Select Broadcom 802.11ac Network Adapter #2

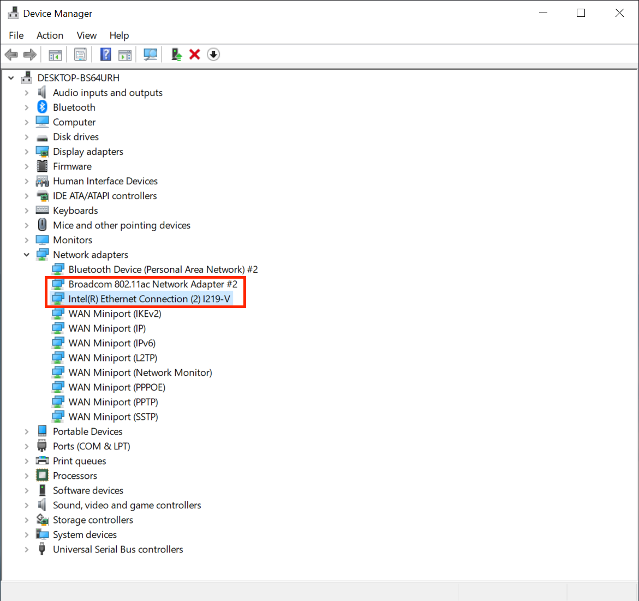point(152,284)
